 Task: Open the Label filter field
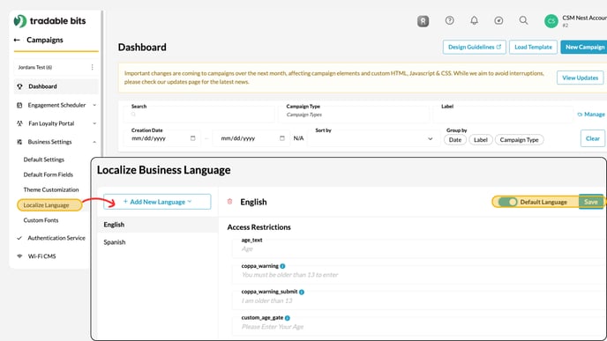click(503, 115)
